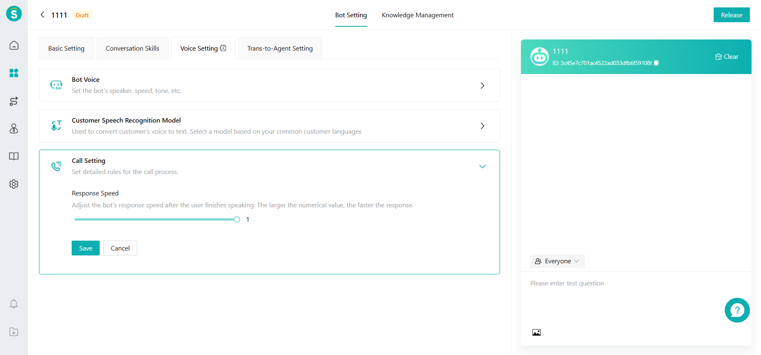Open the settings gear in the sidebar

click(14, 184)
